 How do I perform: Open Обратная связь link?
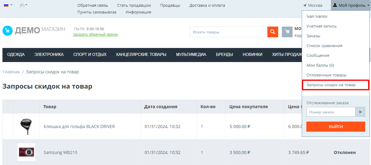(93, 5)
